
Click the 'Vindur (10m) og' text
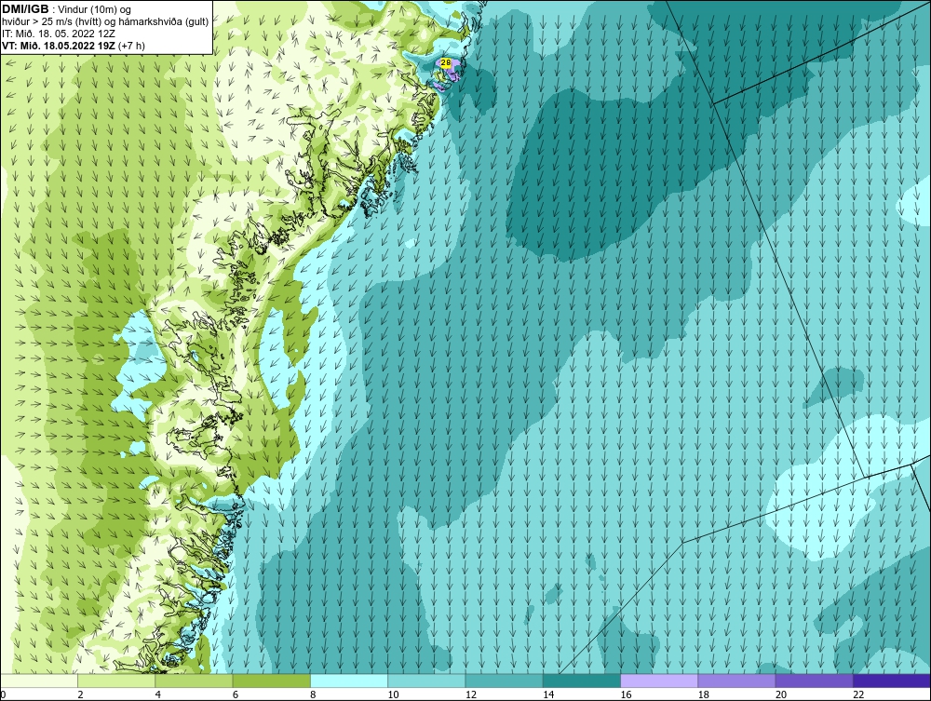pos(95,9)
